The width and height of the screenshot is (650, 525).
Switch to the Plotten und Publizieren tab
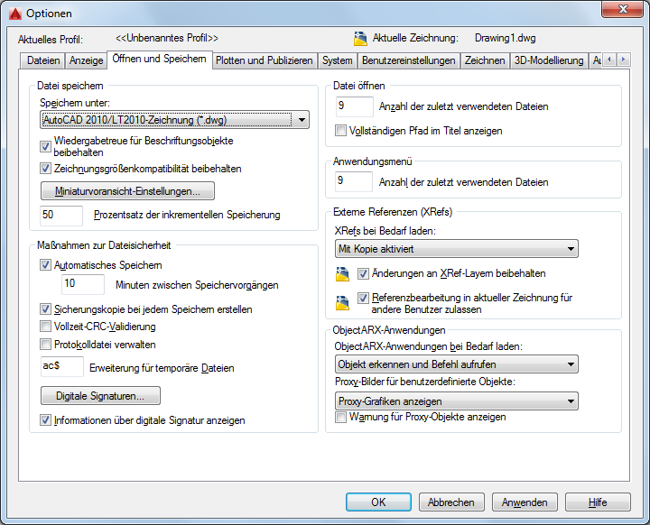(264, 60)
